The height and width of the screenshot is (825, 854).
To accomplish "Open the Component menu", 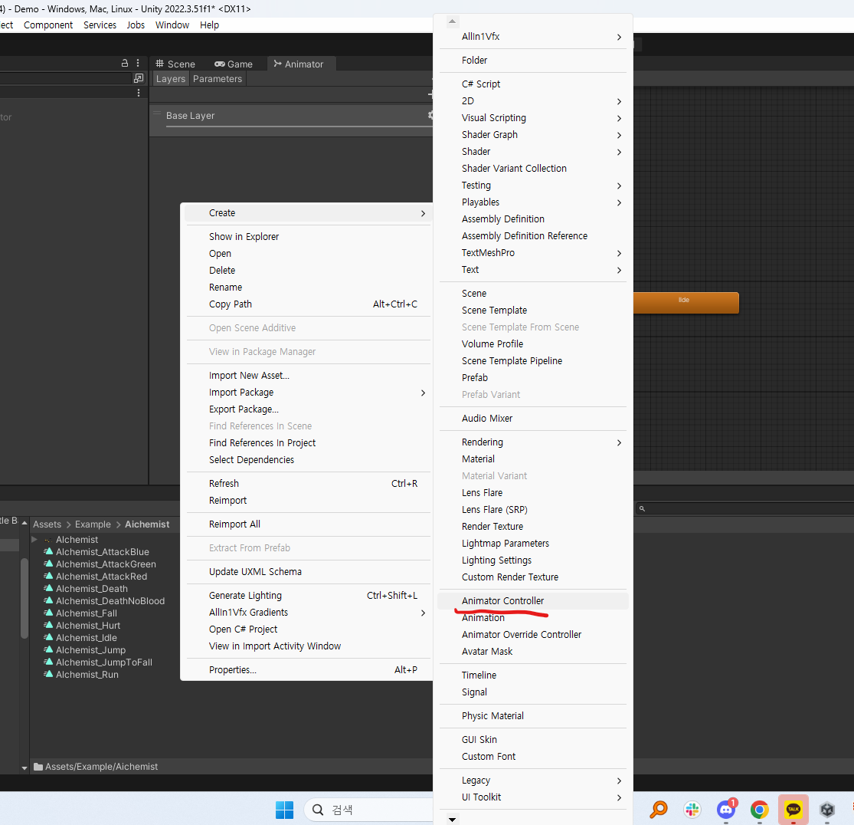I will point(48,25).
